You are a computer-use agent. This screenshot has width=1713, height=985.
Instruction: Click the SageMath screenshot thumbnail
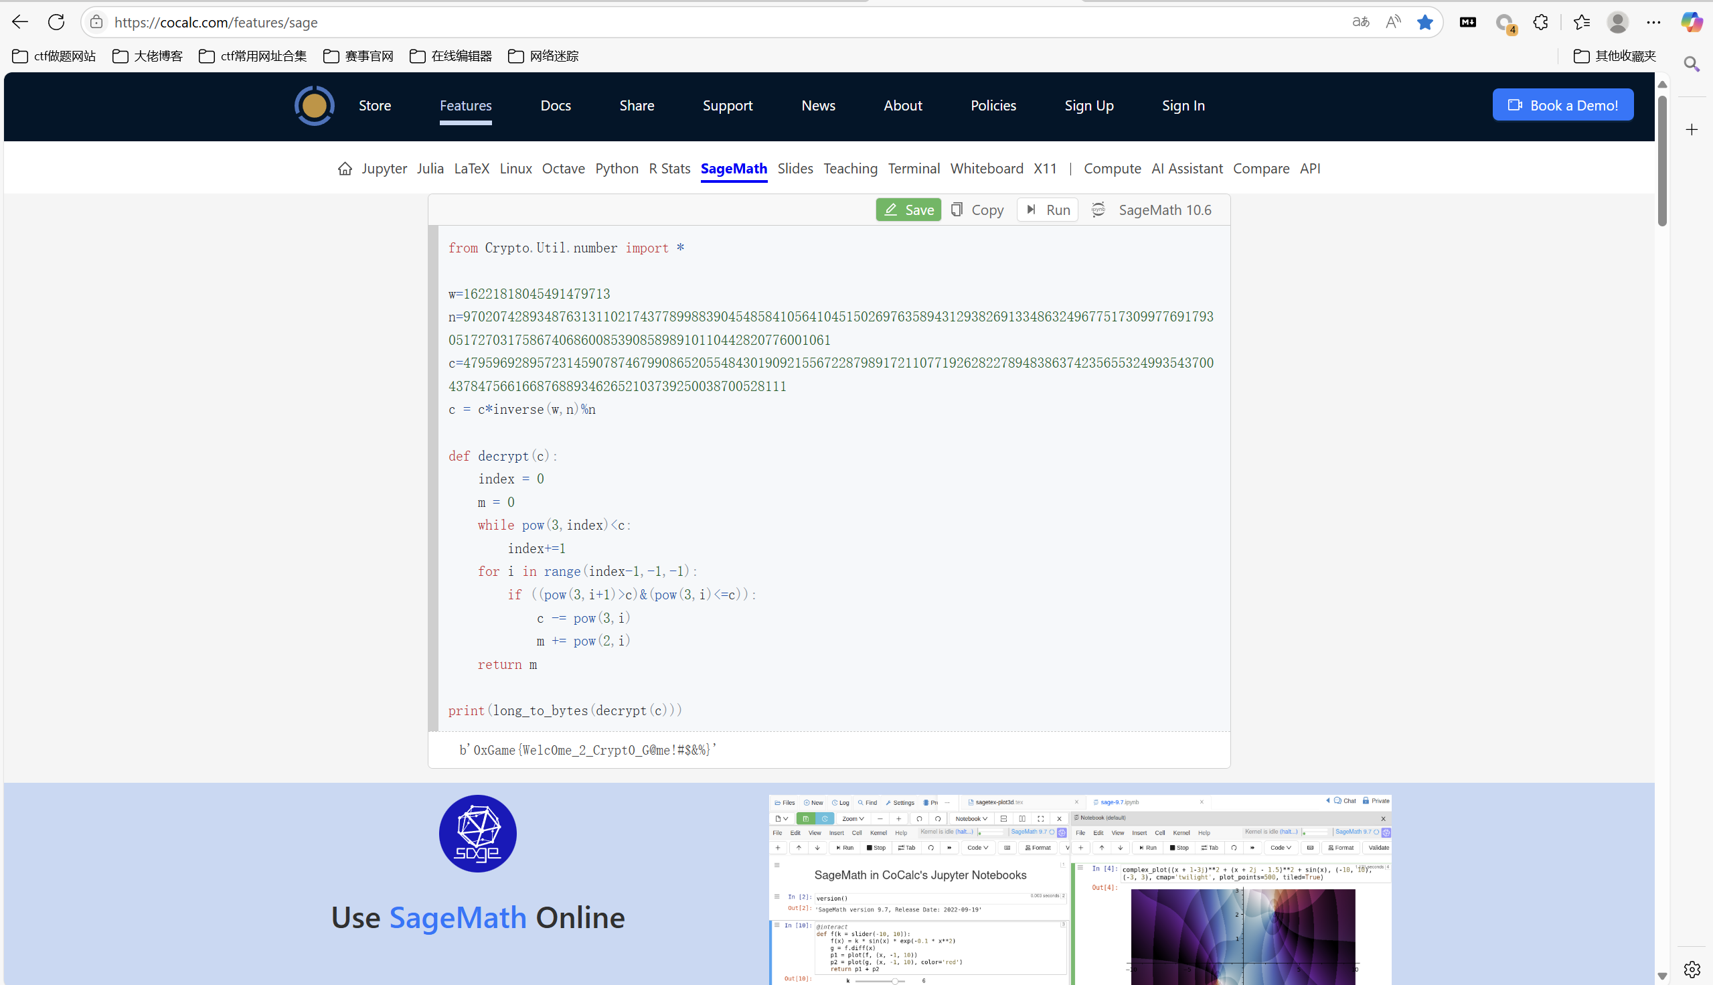(1080, 890)
